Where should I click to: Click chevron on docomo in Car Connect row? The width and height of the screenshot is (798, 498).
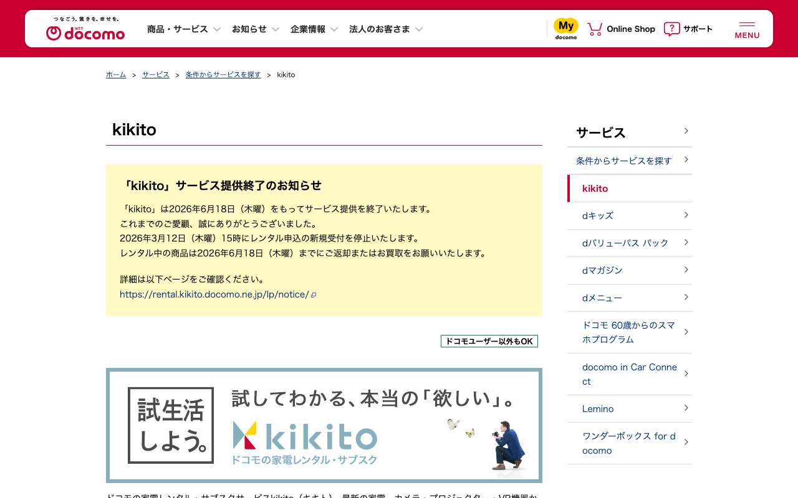[686, 374]
